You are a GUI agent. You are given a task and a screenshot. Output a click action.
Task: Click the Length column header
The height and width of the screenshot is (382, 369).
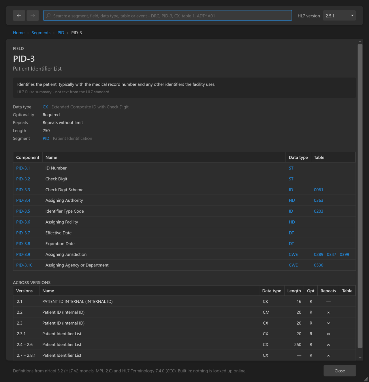294,291
